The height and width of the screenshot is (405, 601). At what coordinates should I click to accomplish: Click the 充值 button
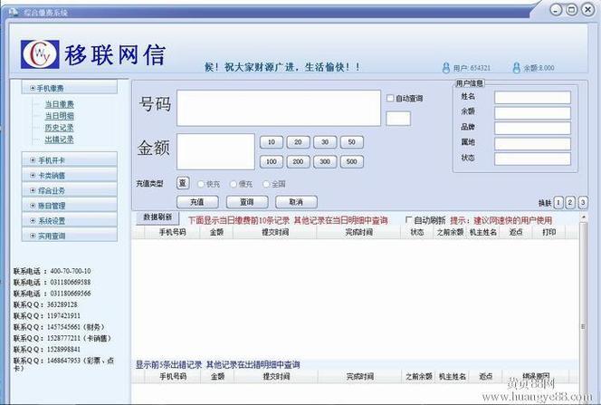coord(197,202)
